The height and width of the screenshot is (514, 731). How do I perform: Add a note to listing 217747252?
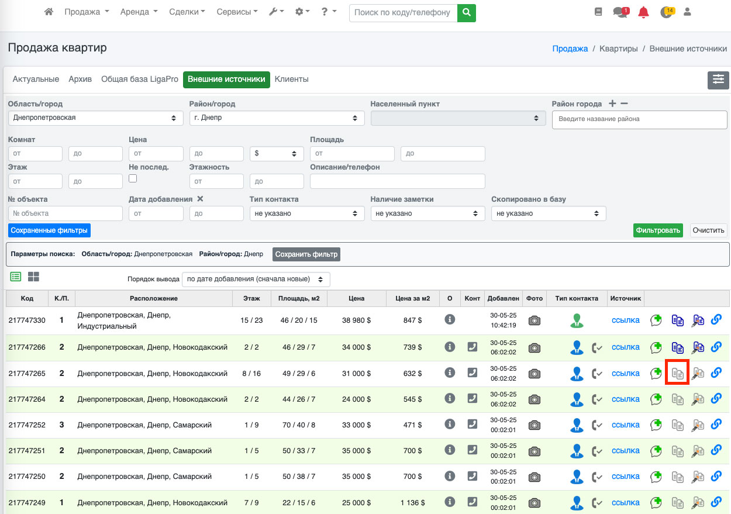click(x=656, y=425)
